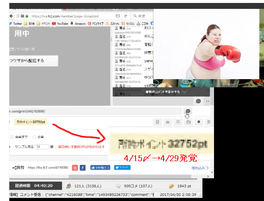Expand 最新のコメントを表示する bar
Screen dimensions: 264x201
tap(161, 92)
